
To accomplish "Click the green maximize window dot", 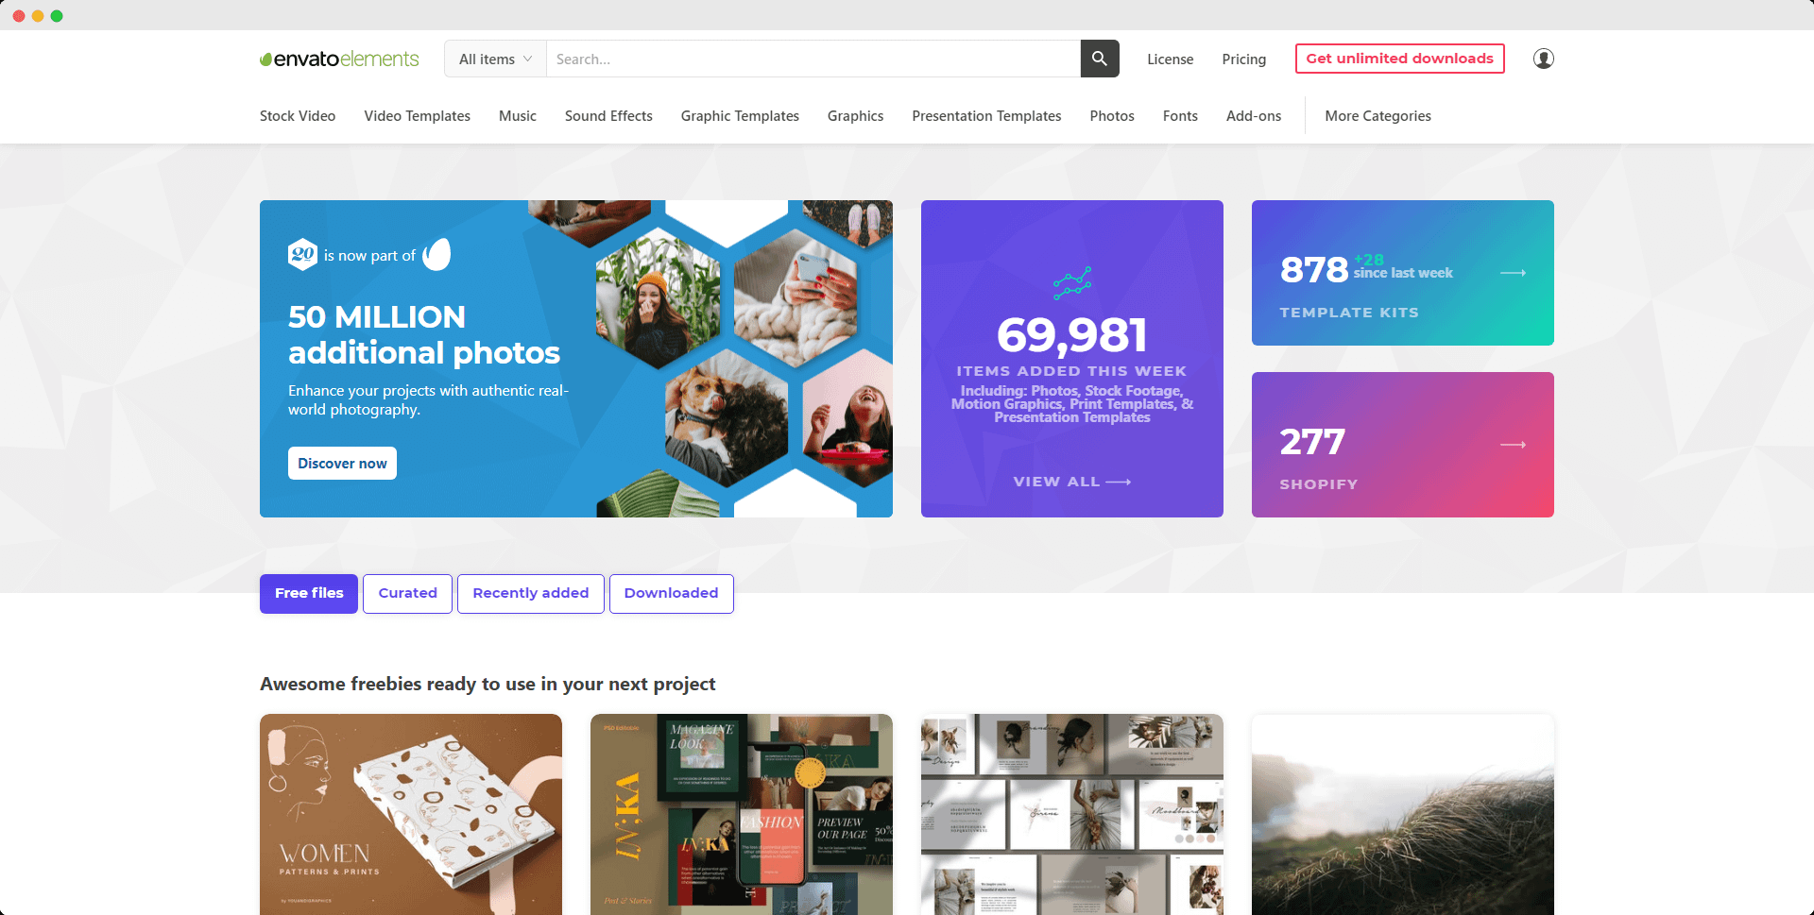I will (57, 16).
